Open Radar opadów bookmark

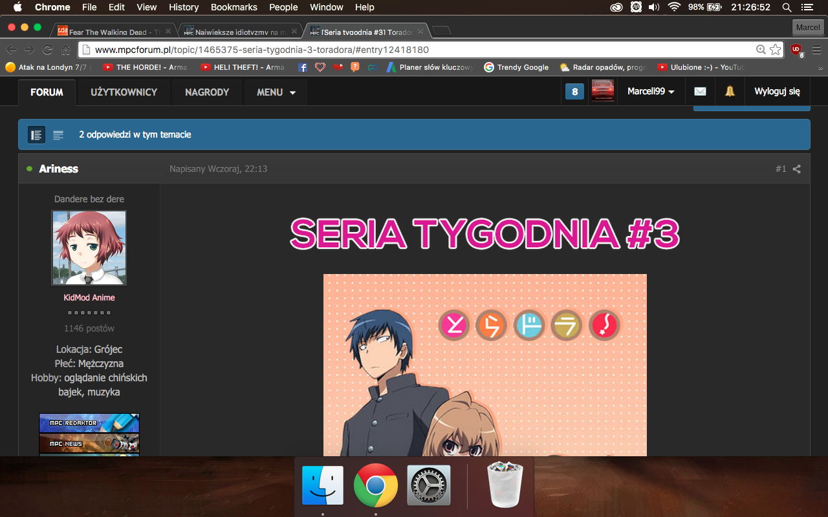pos(602,67)
